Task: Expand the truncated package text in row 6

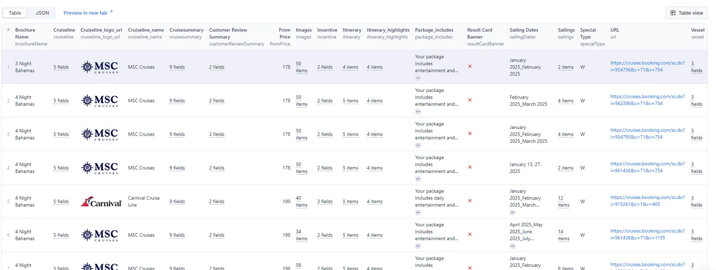Action: (418, 246)
